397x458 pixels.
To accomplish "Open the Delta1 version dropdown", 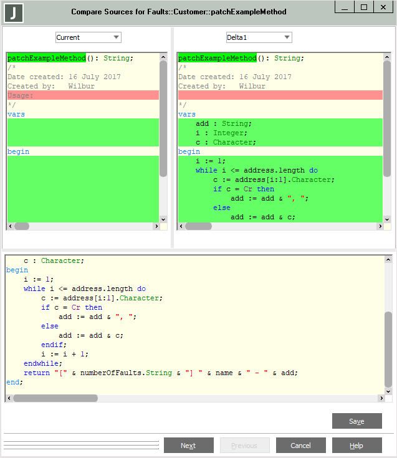I will coord(259,37).
